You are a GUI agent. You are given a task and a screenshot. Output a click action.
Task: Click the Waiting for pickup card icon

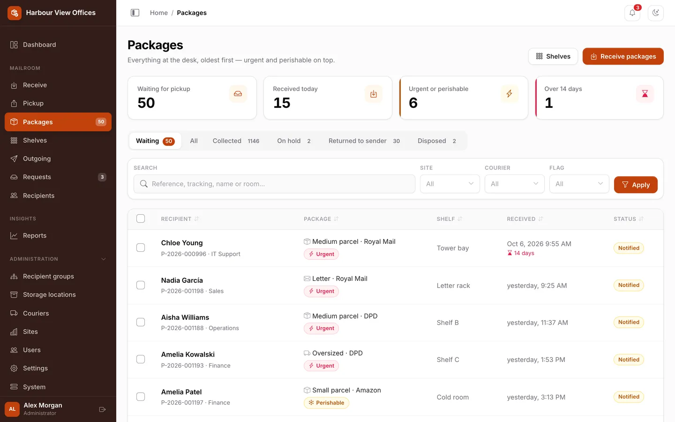pyautogui.click(x=238, y=94)
